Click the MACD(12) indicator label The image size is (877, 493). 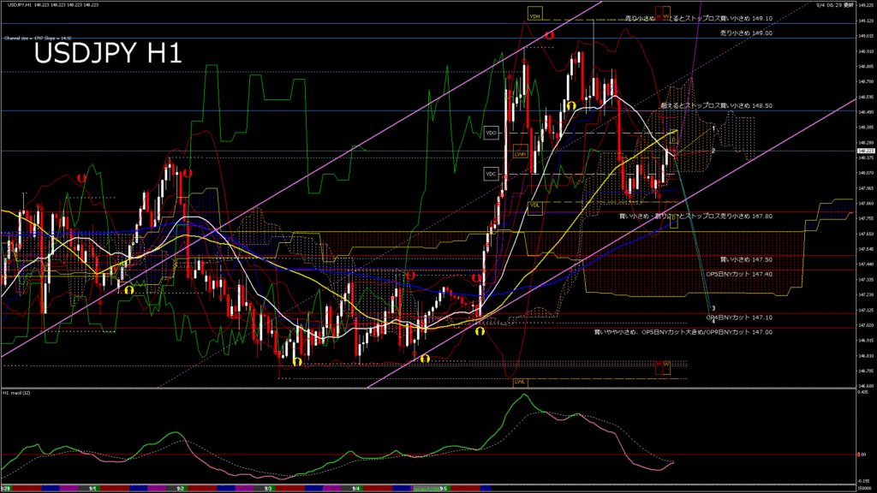[19, 393]
